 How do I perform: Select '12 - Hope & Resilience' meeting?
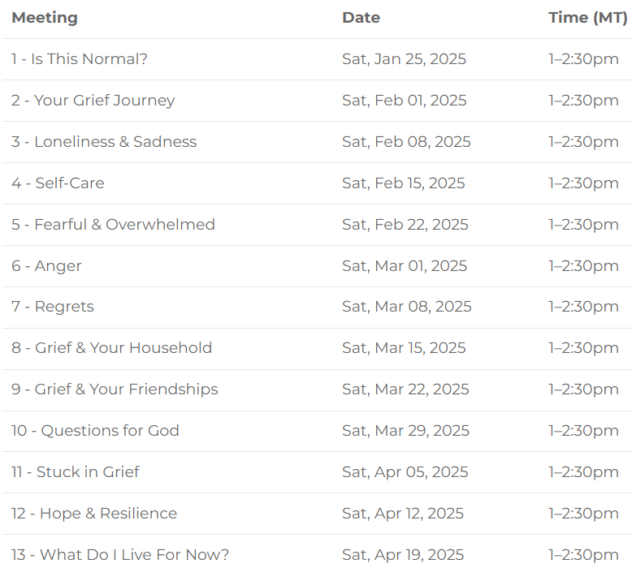(x=94, y=514)
